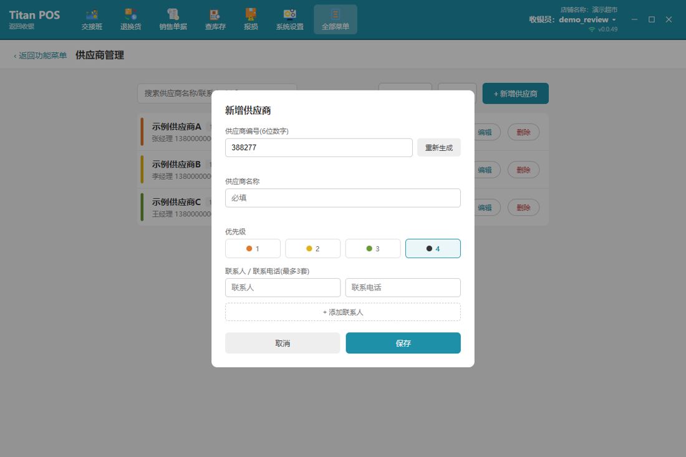Click 添加联系人 to add a contact
This screenshot has height=457, width=686.
[342, 312]
